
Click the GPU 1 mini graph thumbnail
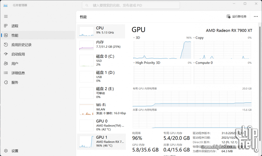86,142
